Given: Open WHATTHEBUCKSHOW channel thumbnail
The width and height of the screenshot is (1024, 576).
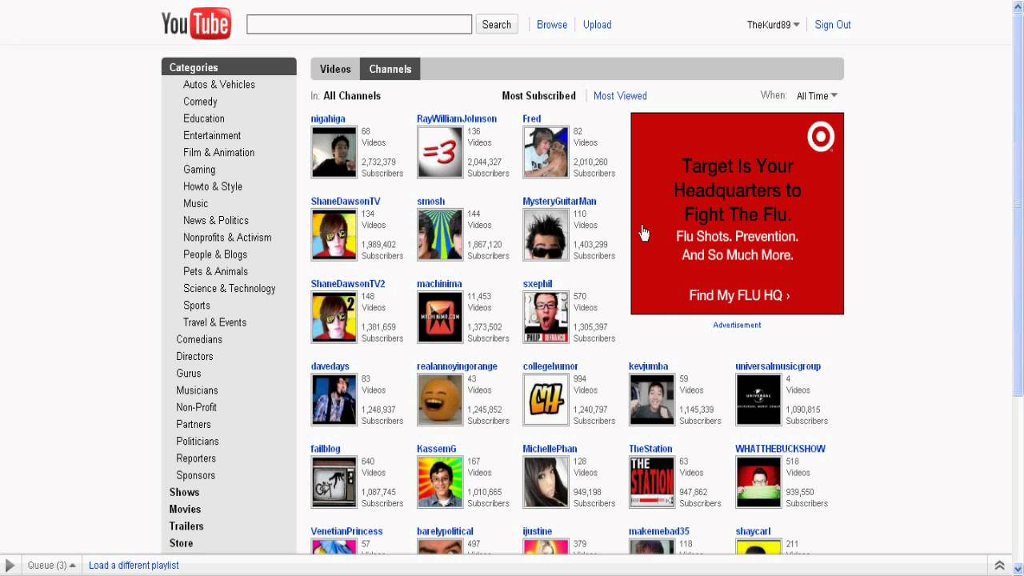Looking at the screenshot, I should pyautogui.click(x=758, y=482).
